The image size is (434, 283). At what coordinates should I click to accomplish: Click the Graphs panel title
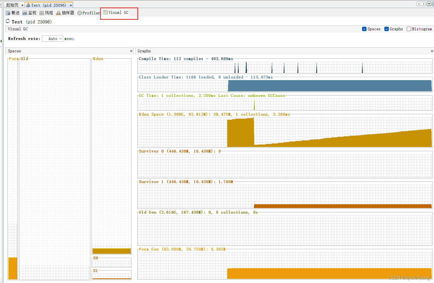tap(144, 51)
